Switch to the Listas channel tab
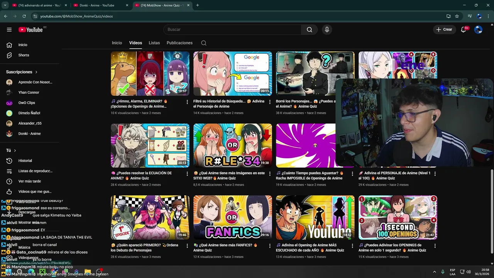 point(154,43)
